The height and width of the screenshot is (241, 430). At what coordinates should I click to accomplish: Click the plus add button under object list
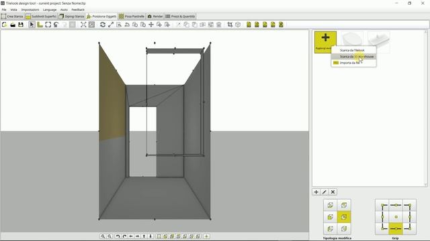coord(316,192)
